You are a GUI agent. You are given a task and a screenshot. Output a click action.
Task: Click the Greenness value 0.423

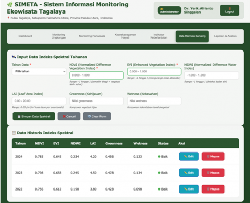(109, 189)
